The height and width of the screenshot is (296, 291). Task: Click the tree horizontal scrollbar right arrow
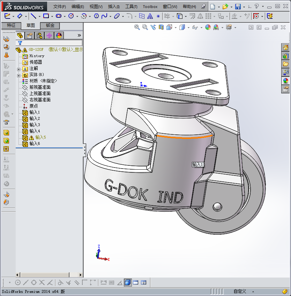[x=81, y=275]
